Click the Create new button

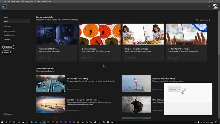[x=8, y=47]
